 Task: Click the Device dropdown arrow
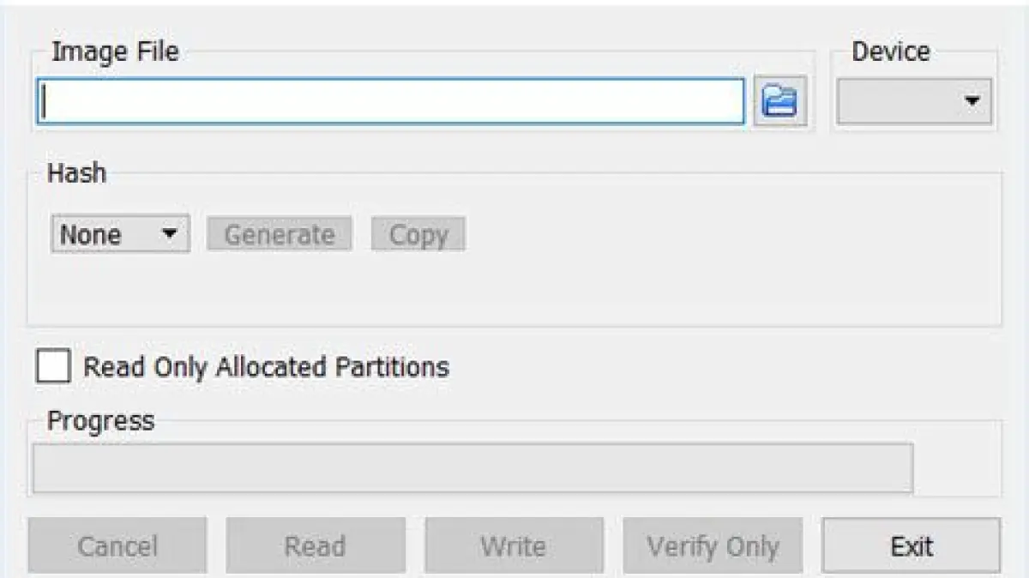click(x=972, y=102)
